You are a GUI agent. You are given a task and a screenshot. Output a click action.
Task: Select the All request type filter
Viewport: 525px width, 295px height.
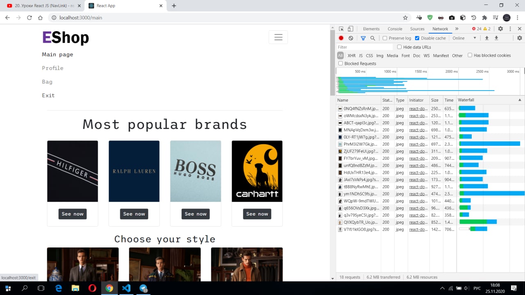pyautogui.click(x=340, y=56)
